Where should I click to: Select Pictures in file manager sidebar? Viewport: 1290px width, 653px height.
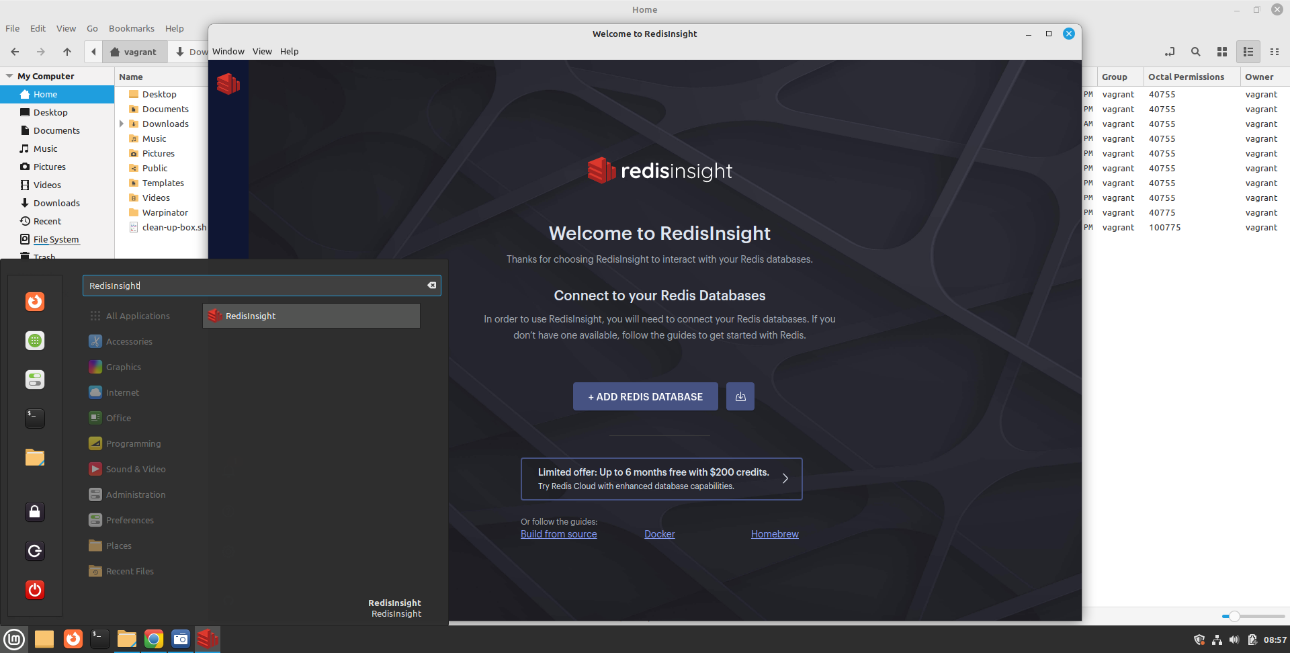[x=50, y=167]
